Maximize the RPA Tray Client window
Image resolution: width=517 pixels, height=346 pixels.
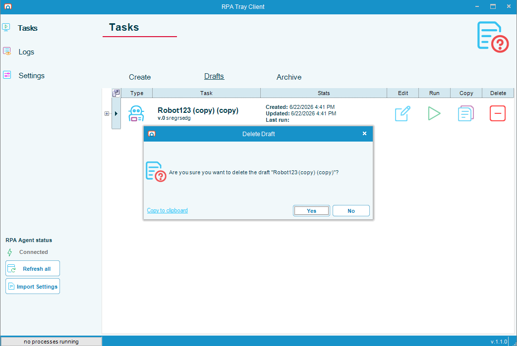tap(493, 6)
